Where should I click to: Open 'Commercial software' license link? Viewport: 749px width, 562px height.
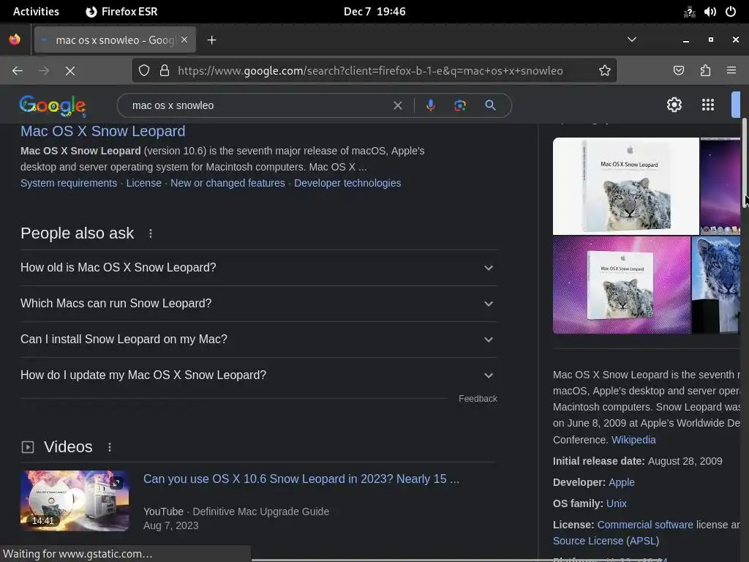645,525
